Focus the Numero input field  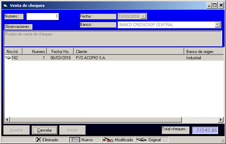42,17
